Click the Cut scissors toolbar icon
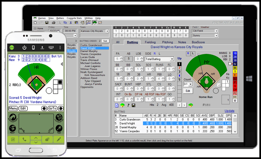The height and width of the screenshot is (159, 261). click(71, 23)
